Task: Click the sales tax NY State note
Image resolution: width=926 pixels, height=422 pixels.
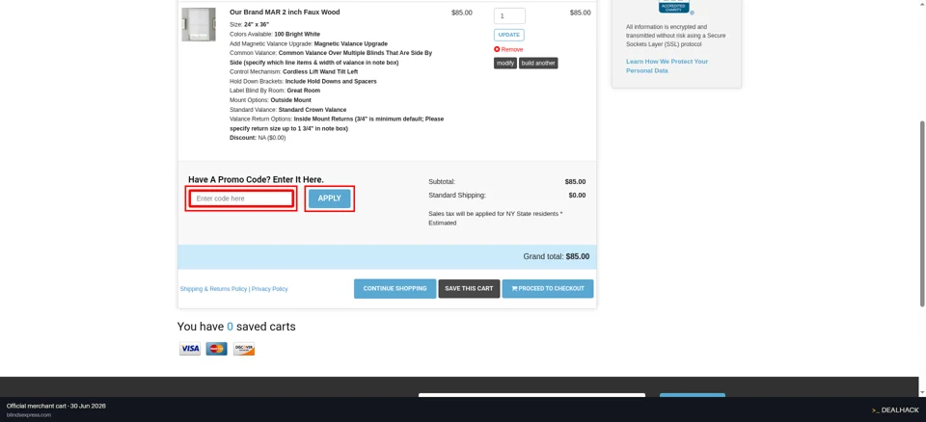Action: pos(496,219)
